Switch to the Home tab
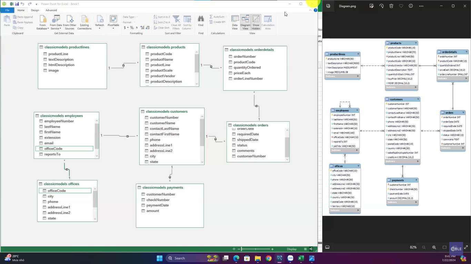This screenshot has width=471, height=264. pyautogui.click(x=21, y=10)
